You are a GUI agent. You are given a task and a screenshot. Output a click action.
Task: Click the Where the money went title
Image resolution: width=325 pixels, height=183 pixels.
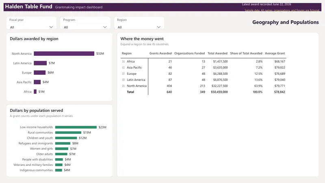142,39
